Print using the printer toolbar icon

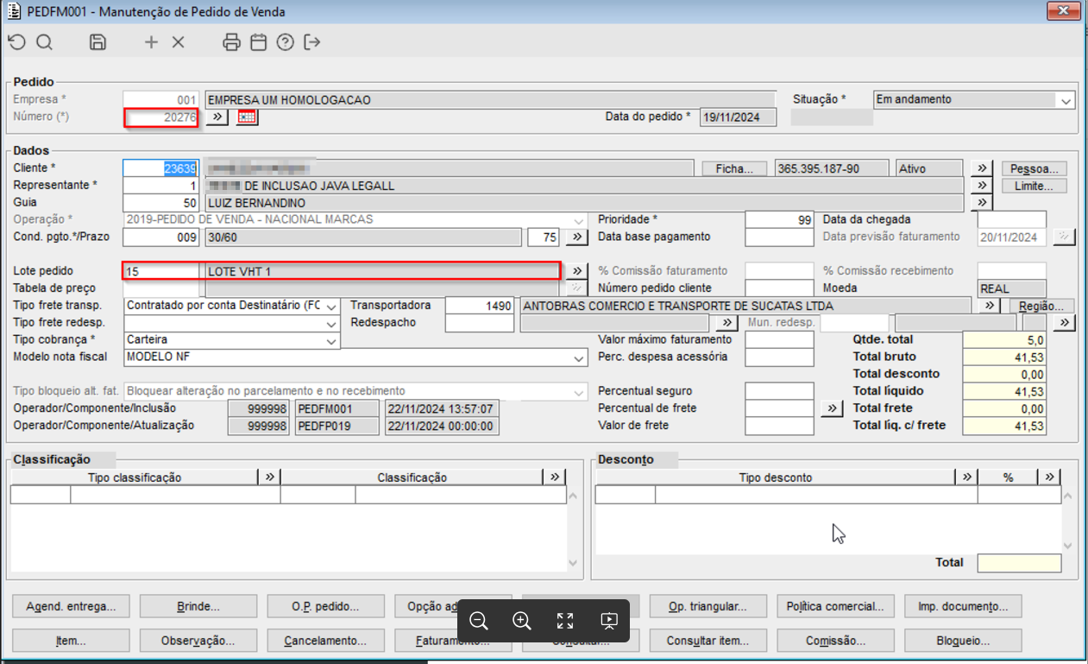click(231, 42)
